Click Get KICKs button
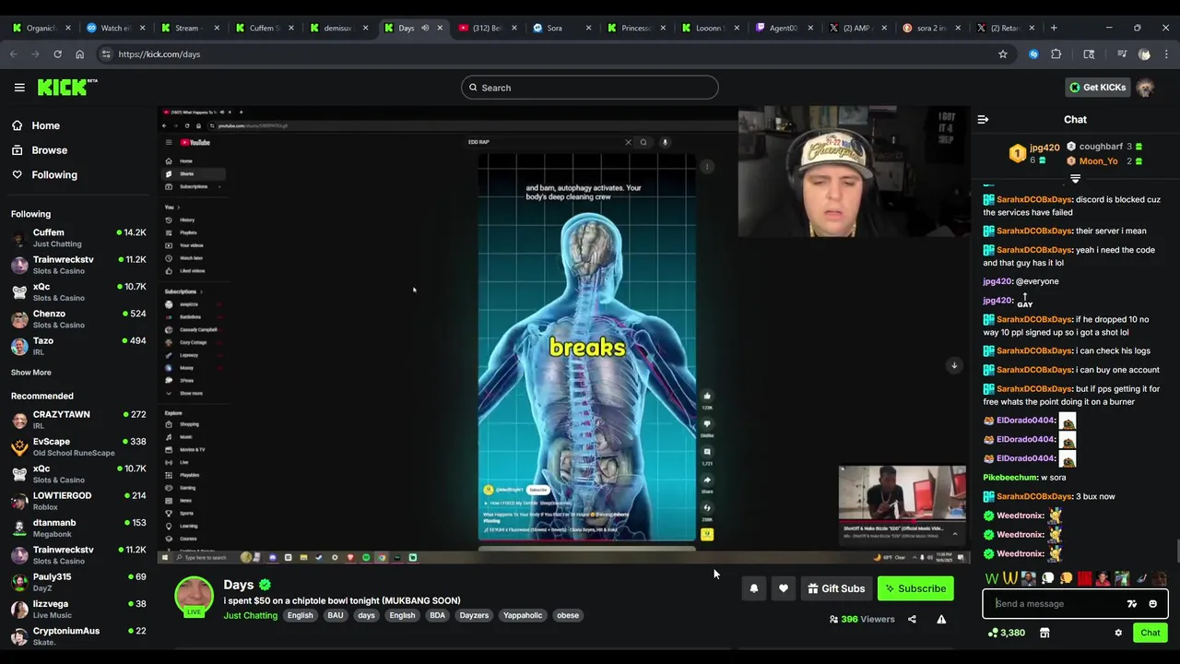 coord(1097,88)
